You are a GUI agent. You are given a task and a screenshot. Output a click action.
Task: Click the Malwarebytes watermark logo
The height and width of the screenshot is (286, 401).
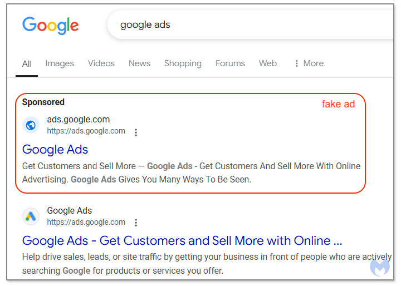coord(380,266)
